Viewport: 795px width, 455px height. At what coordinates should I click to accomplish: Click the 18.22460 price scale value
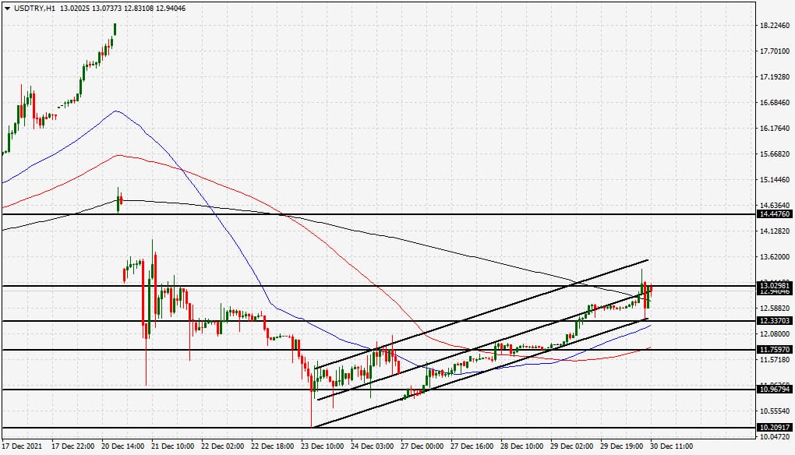775,26
